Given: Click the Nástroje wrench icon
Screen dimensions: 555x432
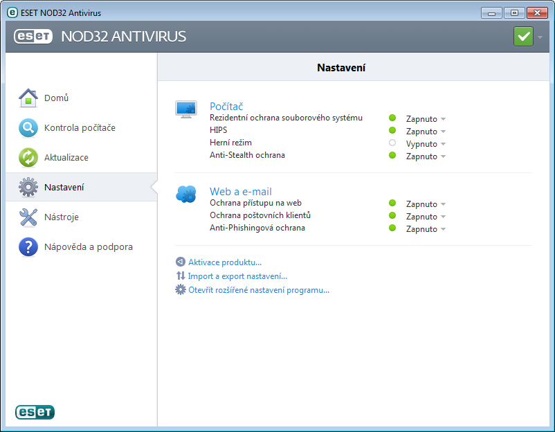Looking at the screenshot, I should point(28,217).
